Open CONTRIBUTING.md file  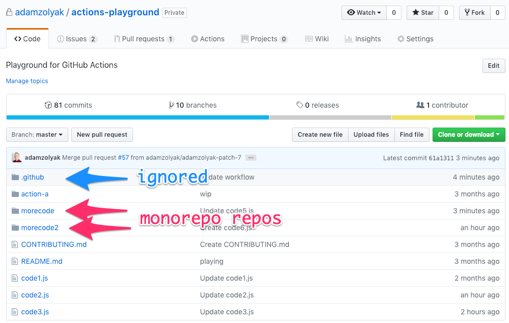click(54, 244)
